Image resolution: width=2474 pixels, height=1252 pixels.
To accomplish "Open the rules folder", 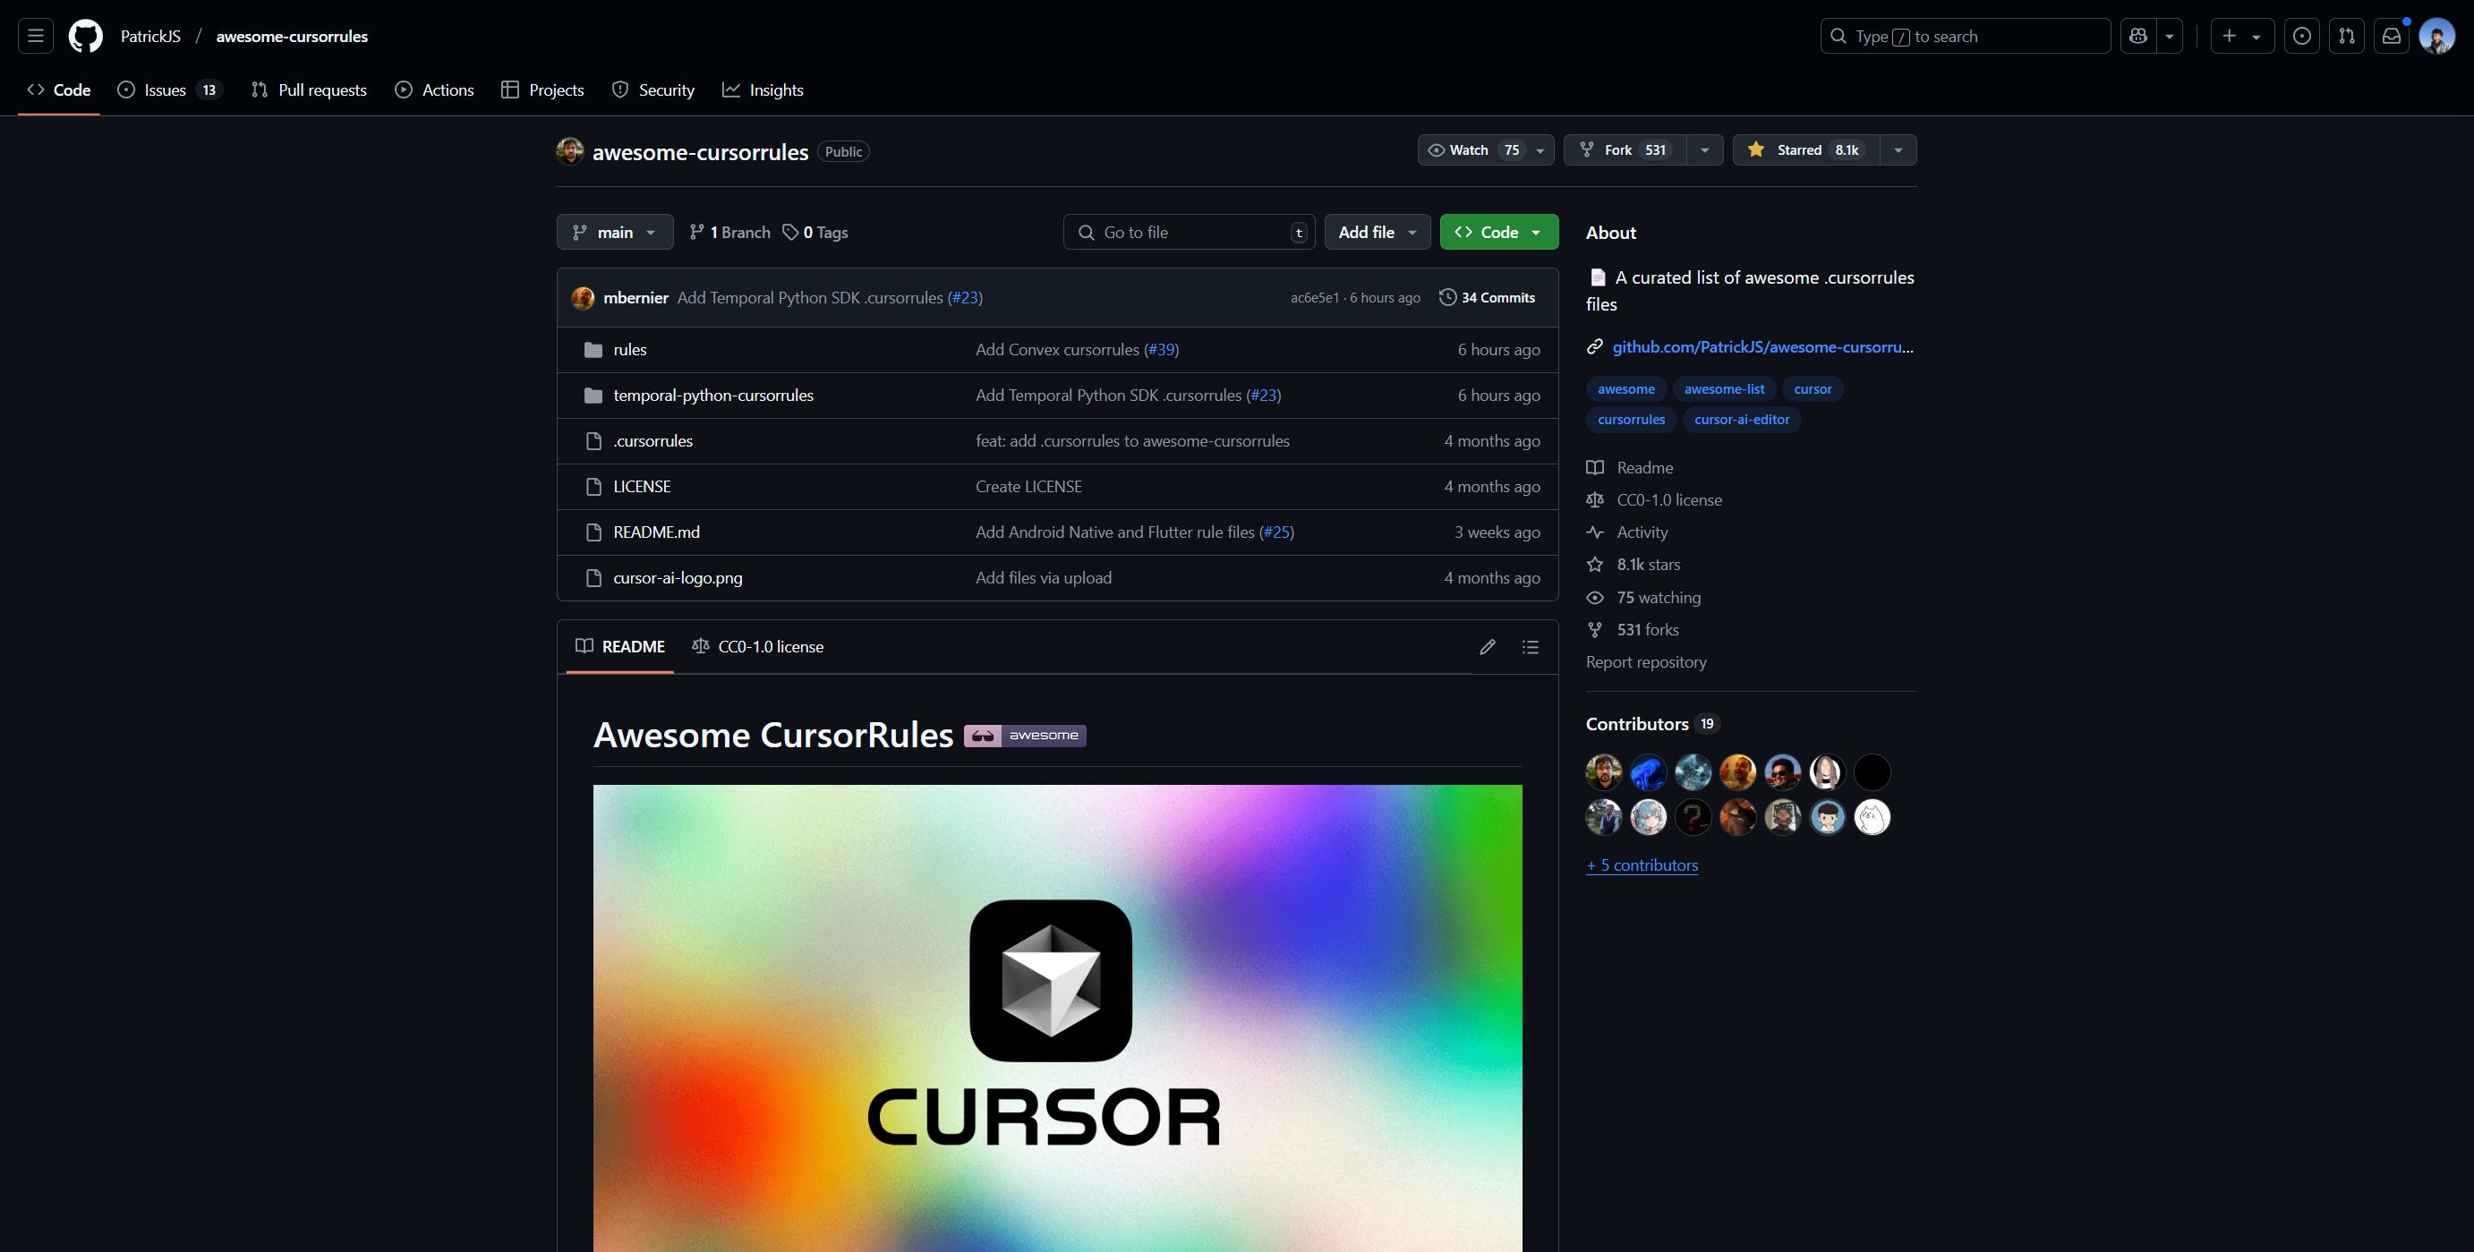I will 630,350.
